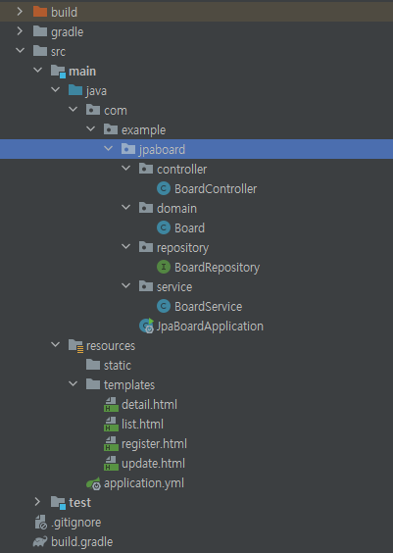Screen dimensions: 393x553
Task: Collapse the main folder arrow
Action: tap(37, 70)
